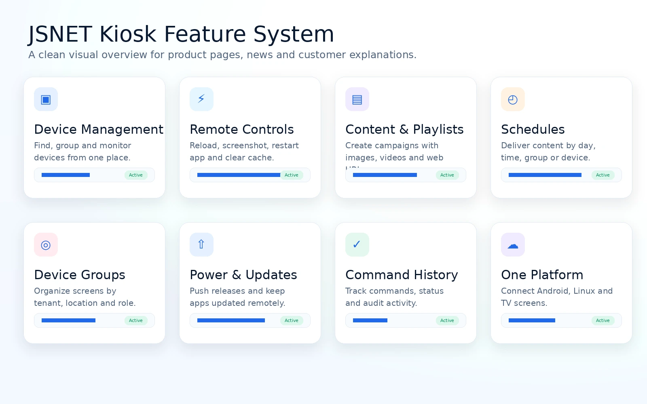Click the Content & Playlists list icon

click(x=357, y=99)
